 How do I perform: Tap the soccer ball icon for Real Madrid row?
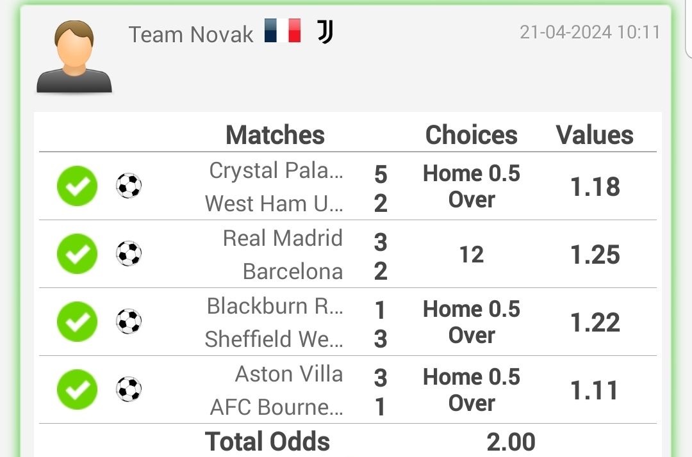click(x=129, y=254)
